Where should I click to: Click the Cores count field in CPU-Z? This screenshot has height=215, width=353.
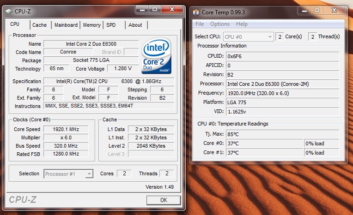click(124, 173)
